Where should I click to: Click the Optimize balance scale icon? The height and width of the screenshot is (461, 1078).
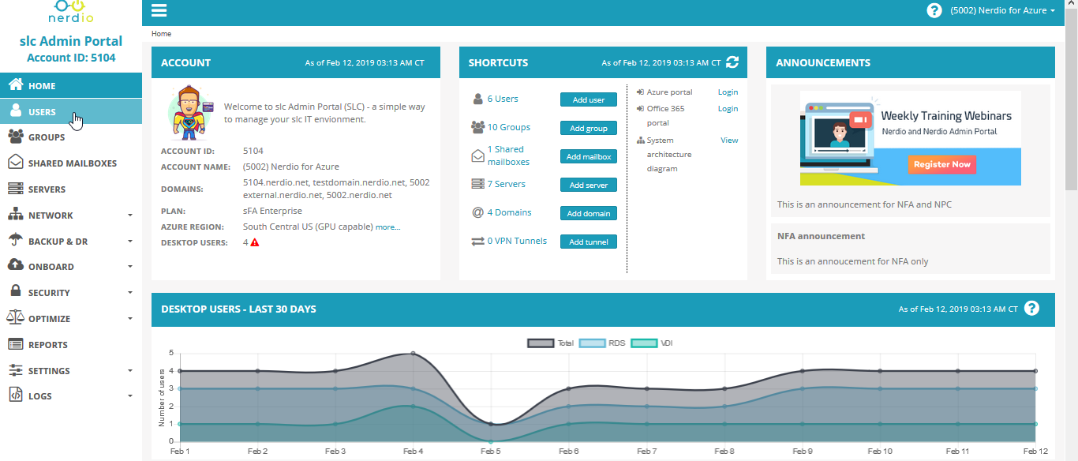coord(15,318)
